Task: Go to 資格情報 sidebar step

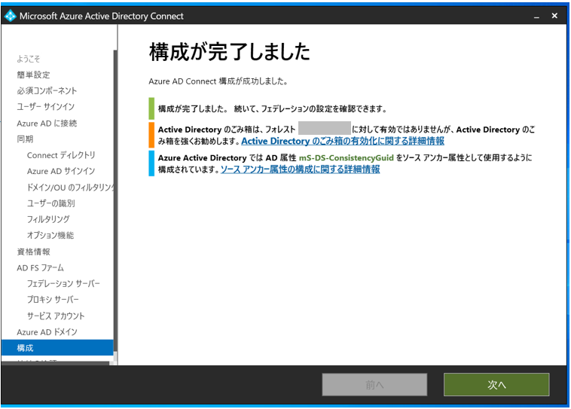Action: point(33,252)
